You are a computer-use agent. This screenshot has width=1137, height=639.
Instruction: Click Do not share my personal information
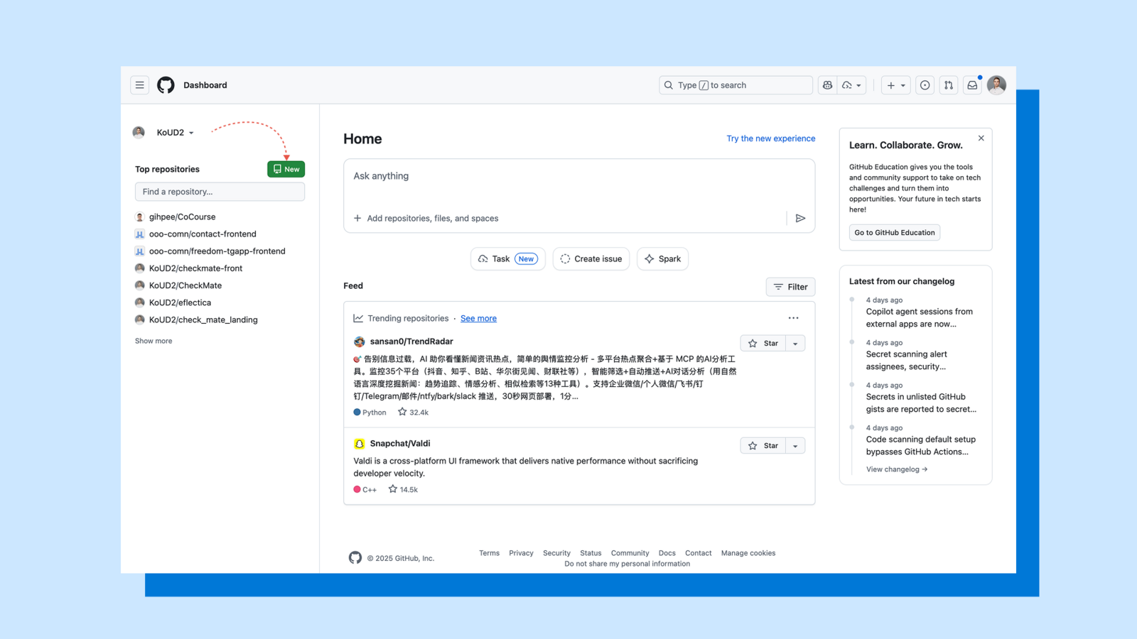click(x=627, y=564)
